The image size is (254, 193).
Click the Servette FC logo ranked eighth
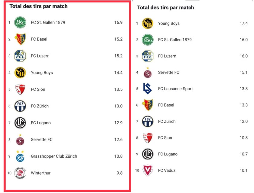click(20, 140)
